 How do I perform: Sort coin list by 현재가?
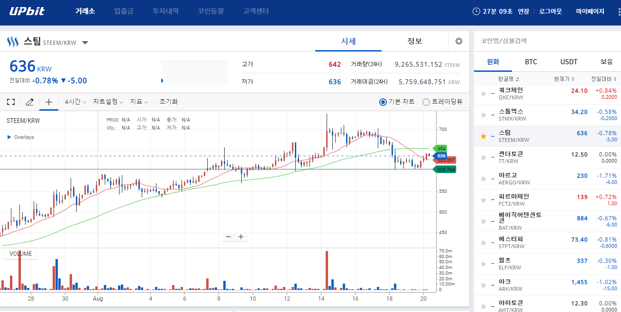(564, 79)
